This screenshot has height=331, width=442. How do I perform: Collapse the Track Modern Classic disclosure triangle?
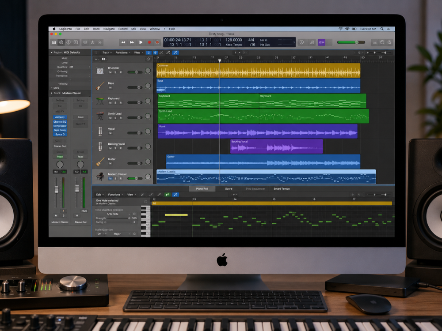[x=51, y=93]
